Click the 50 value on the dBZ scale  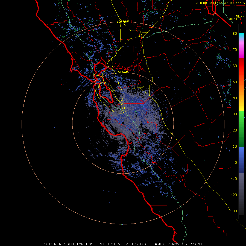(235, 82)
